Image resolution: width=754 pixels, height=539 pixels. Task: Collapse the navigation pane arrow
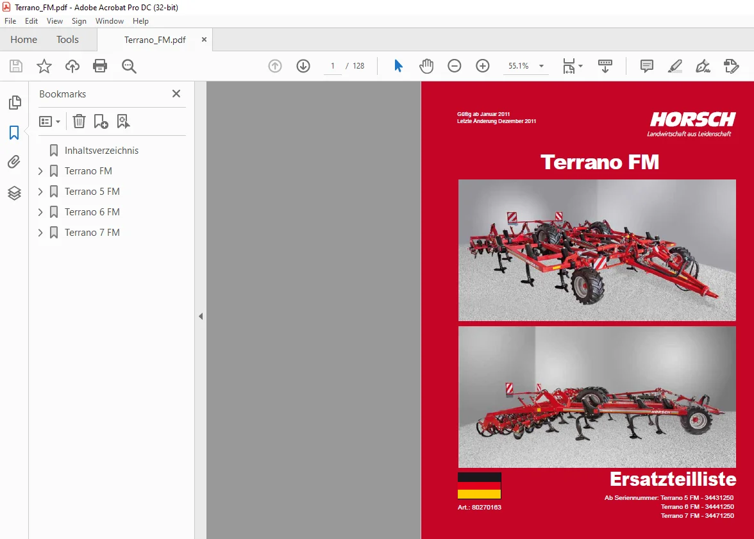click(201, 317)
